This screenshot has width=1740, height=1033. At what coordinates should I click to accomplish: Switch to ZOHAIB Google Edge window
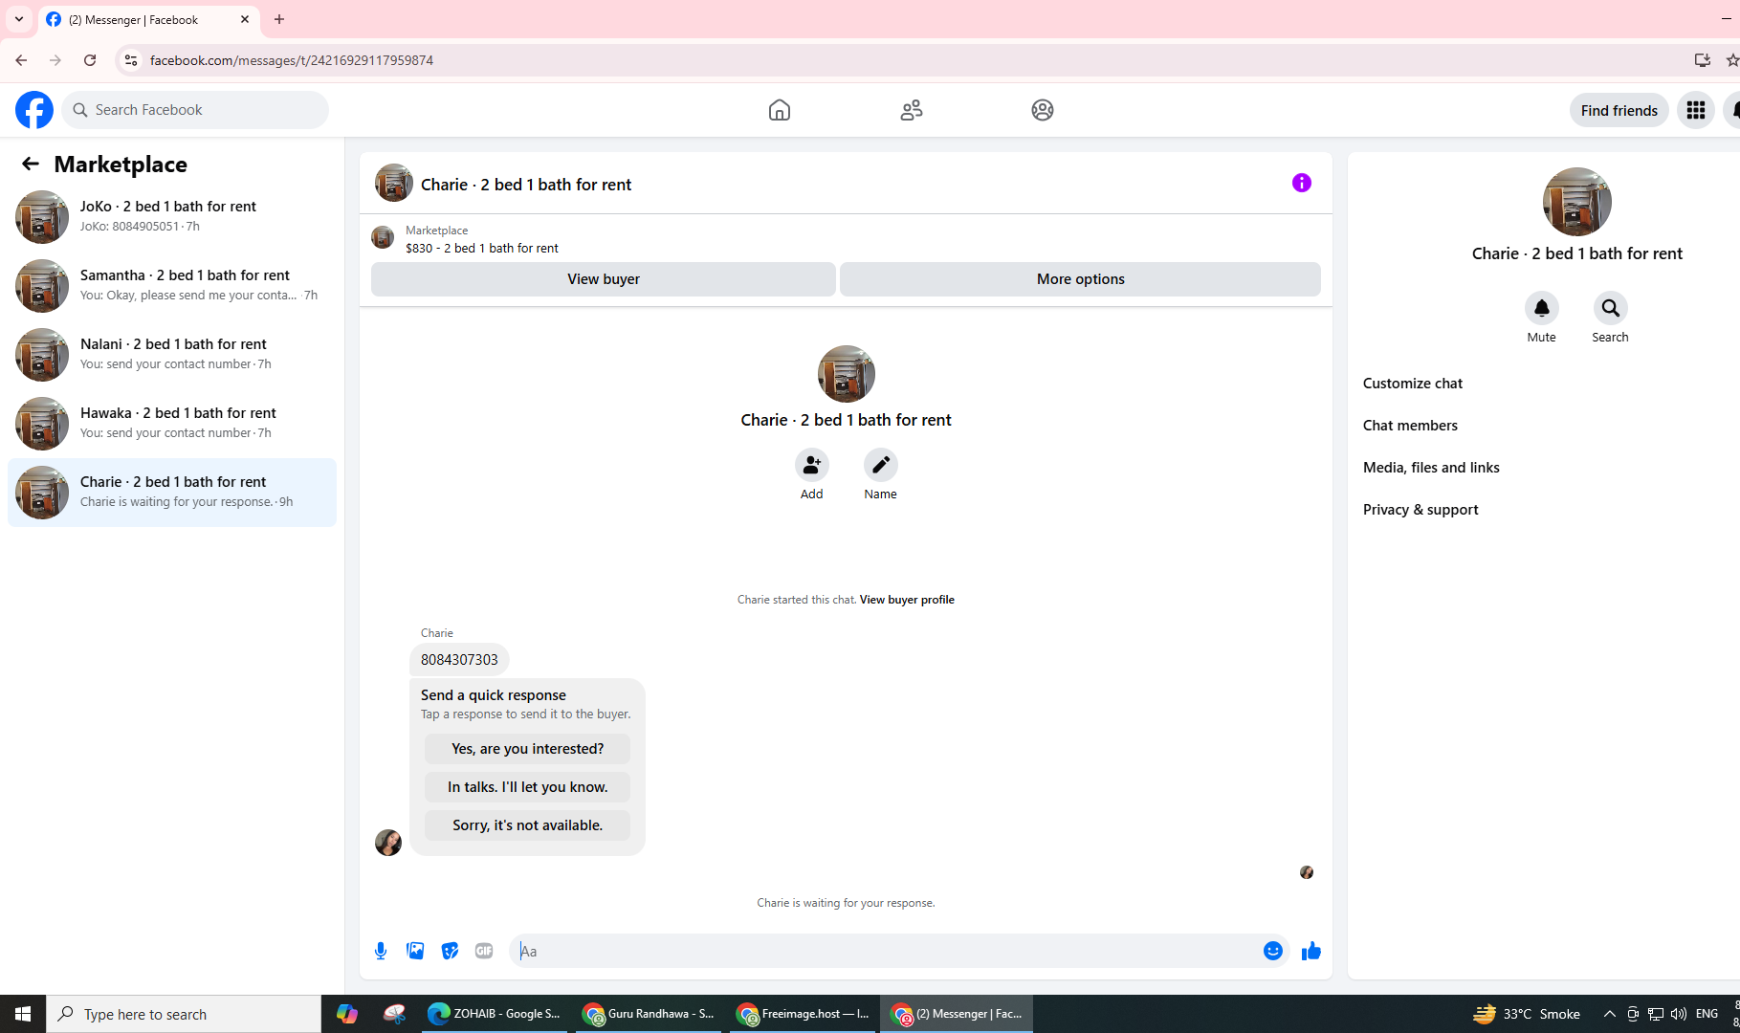click(x=495, y=1014)
